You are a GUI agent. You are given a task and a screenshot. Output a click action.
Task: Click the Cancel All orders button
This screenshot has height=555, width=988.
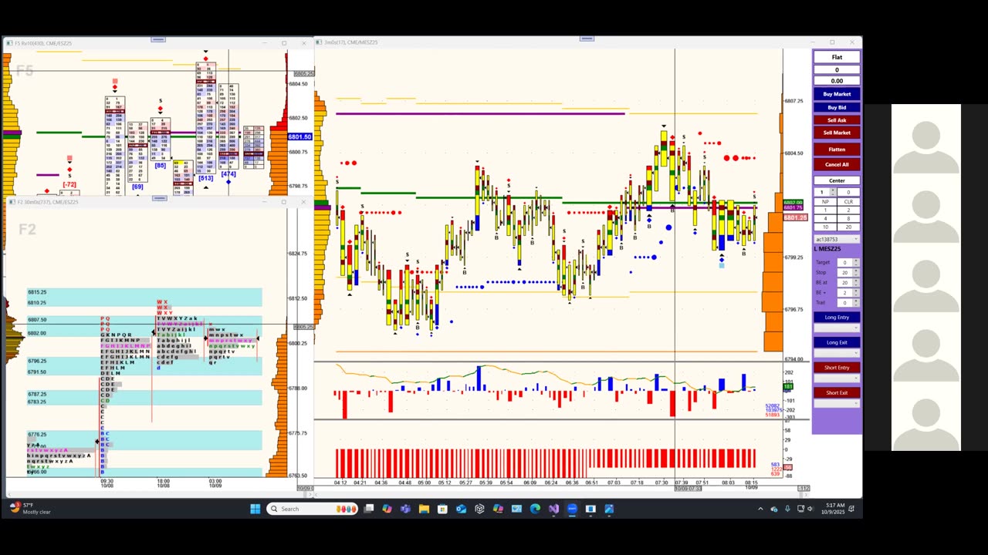(x=837, y=164)
